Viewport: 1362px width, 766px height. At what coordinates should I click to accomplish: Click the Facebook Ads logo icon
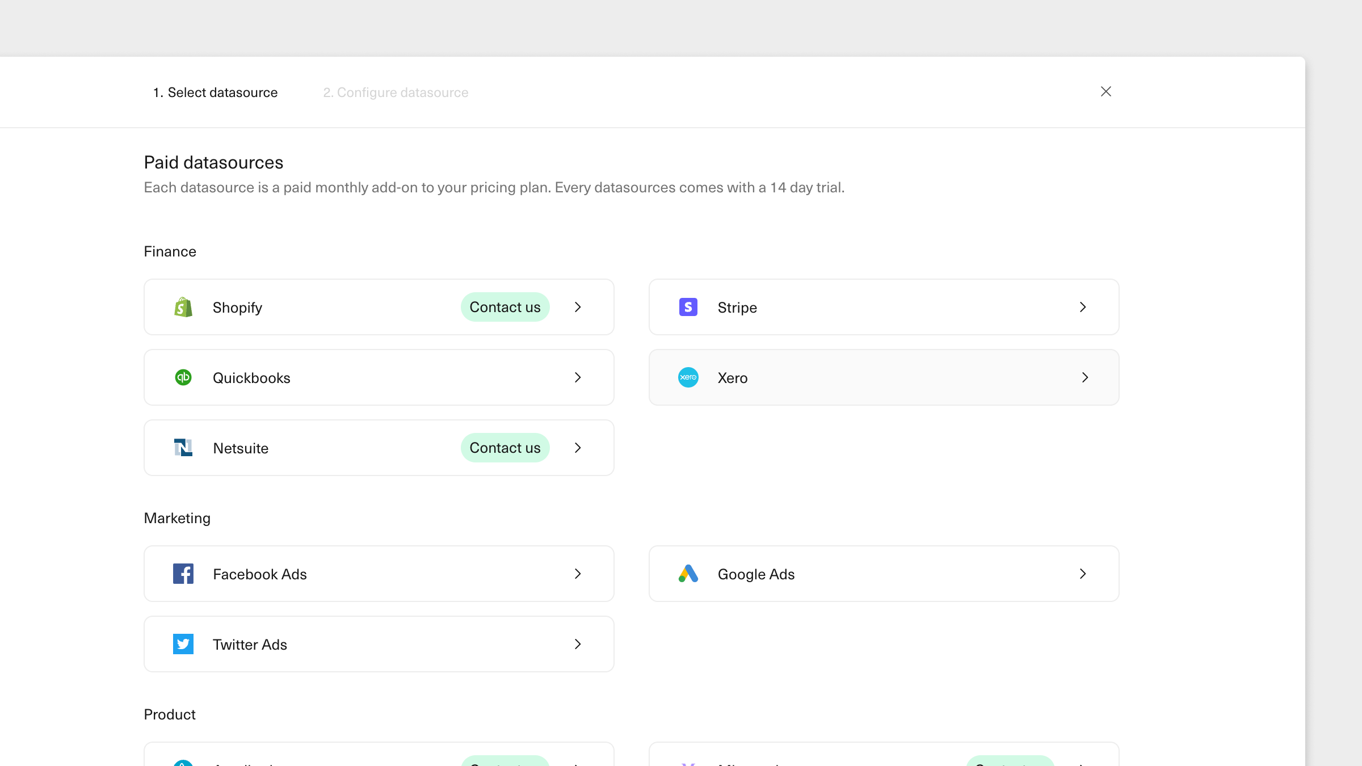tap(183, 574)
